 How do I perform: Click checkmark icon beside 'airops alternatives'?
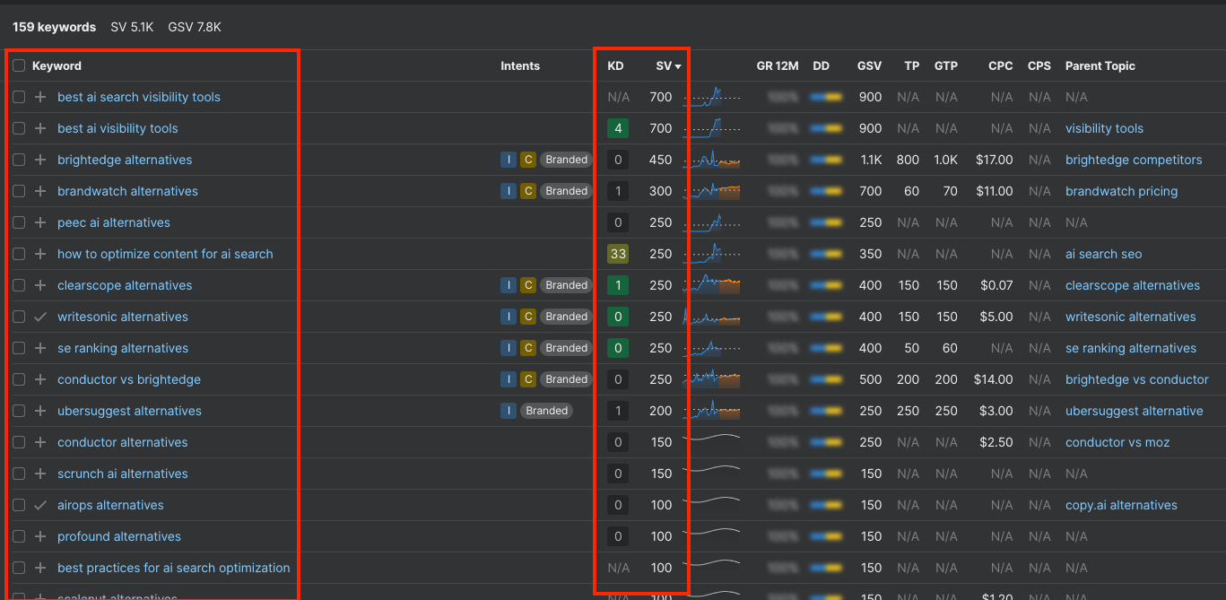click(x=40, y=505)
